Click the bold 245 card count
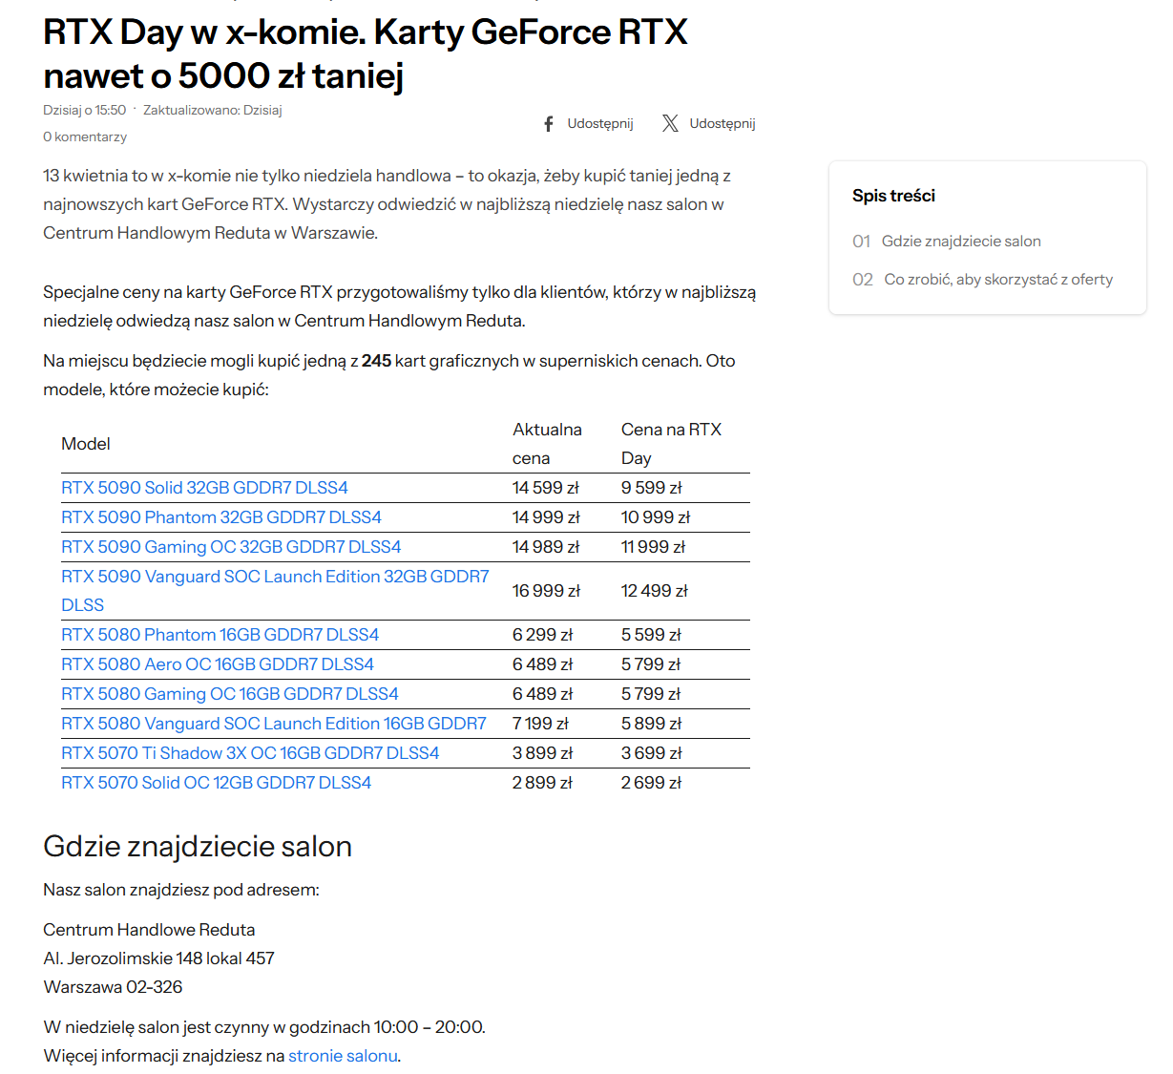 click(376, 361)
